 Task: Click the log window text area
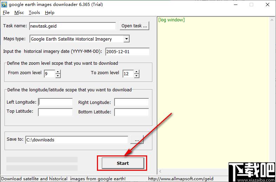213,93
